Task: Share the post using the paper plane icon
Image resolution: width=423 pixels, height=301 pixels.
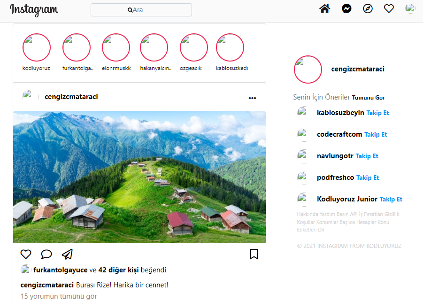Action: tap(67, 254)
